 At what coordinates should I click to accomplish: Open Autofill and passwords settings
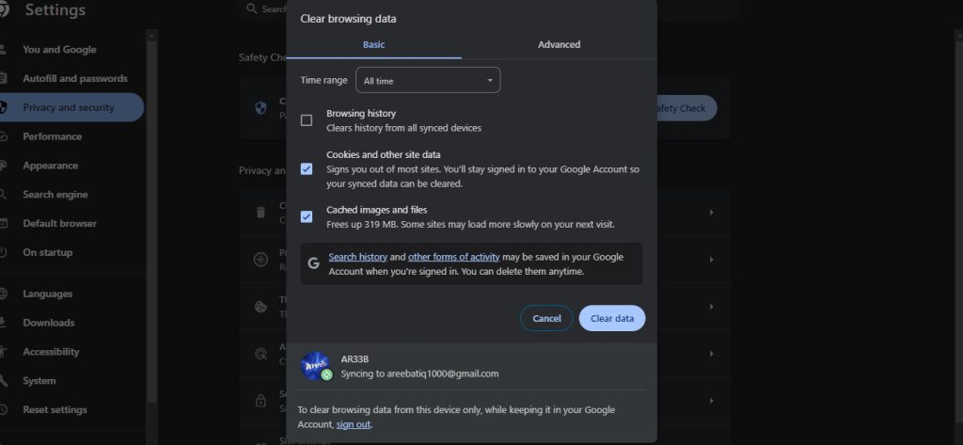pyautogui.click(x=75, y=79)
